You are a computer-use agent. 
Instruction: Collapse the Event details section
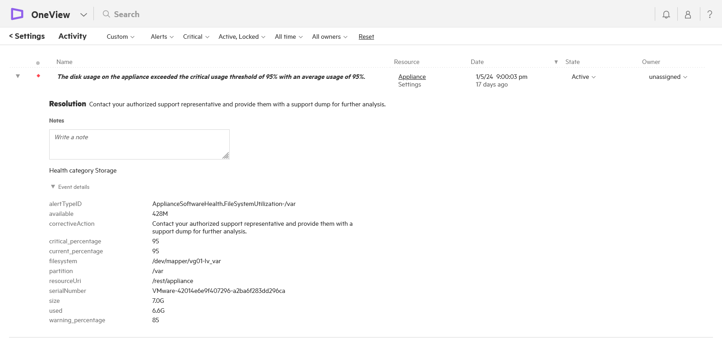point(53,187)
